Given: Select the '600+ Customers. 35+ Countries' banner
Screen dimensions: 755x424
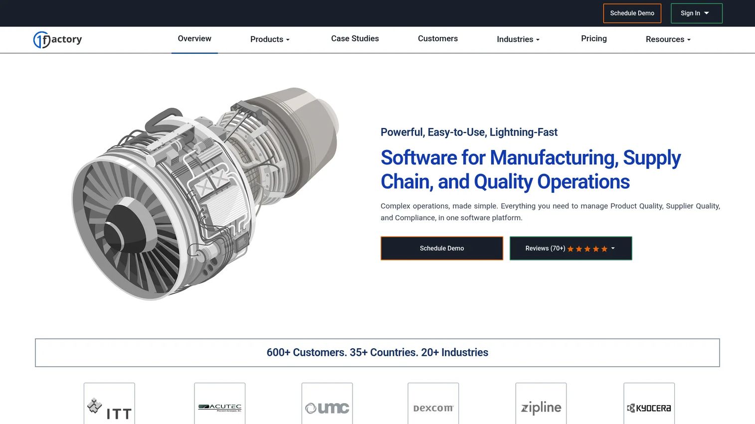Looking at the screenshot, I should click(377, 353).
